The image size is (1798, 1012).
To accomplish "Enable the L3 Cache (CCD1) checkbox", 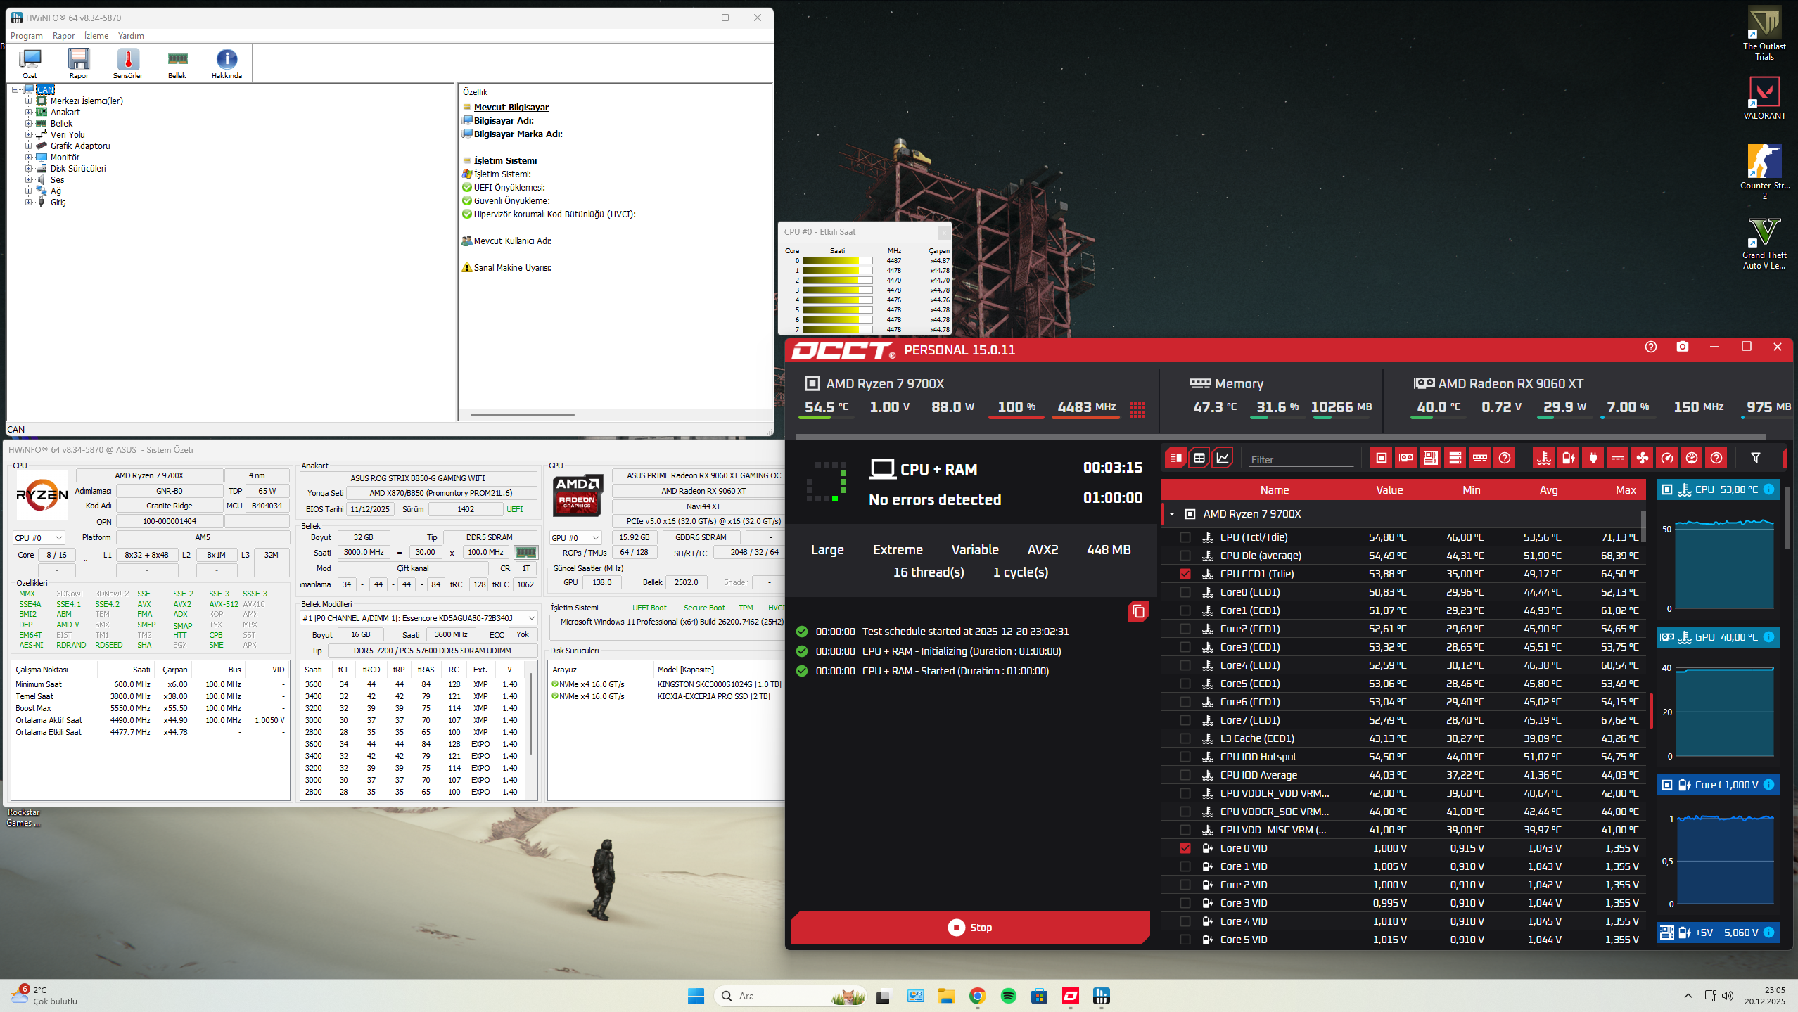I will [x=1185, y=738].
